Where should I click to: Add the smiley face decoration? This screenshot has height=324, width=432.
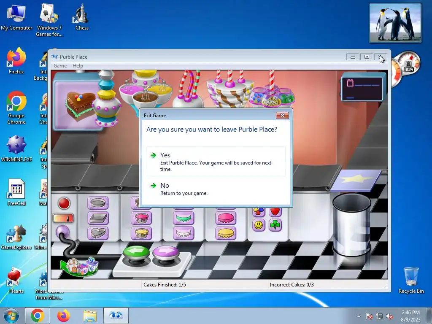259,225
